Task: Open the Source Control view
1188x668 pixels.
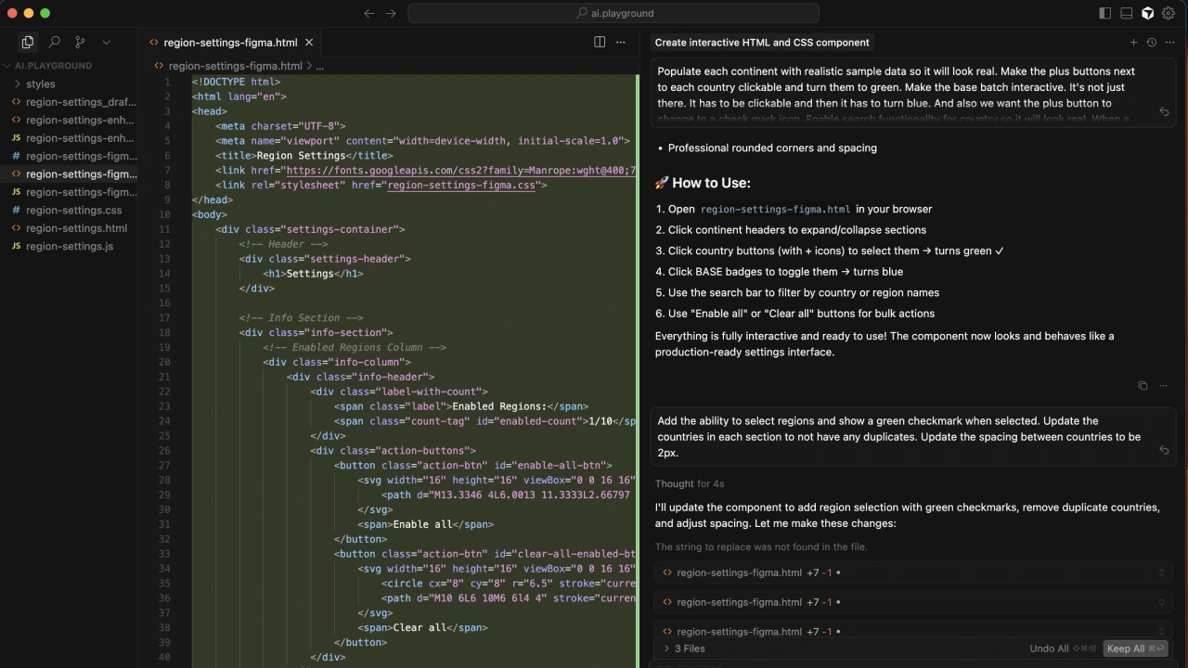Action: pos(80,42)
